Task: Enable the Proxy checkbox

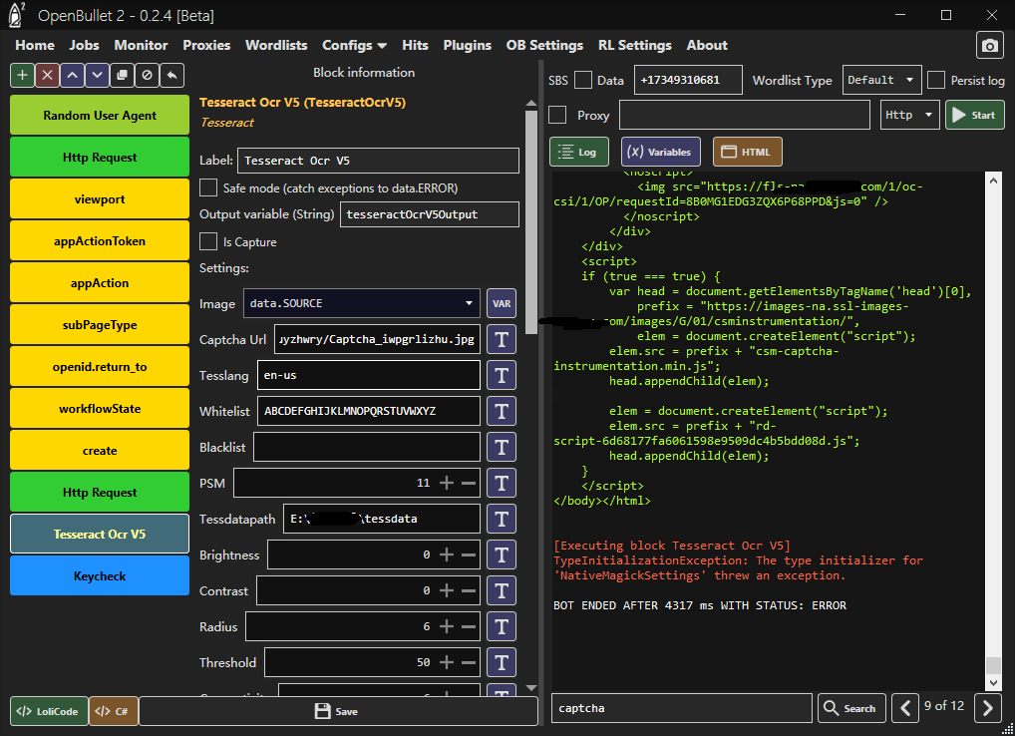Action: 557,115
